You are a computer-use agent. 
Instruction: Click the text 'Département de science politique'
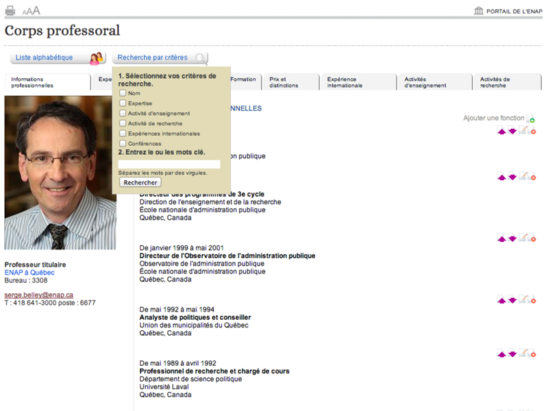190,379
